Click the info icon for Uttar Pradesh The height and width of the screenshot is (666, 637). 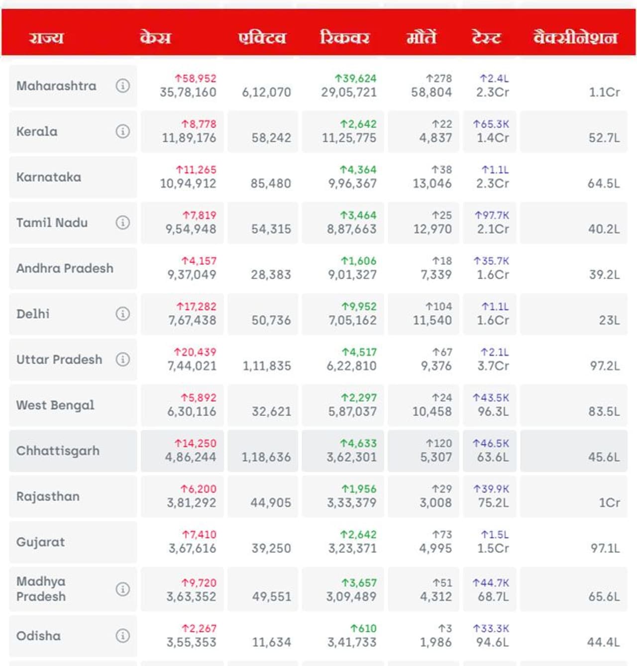coord(122,359)
